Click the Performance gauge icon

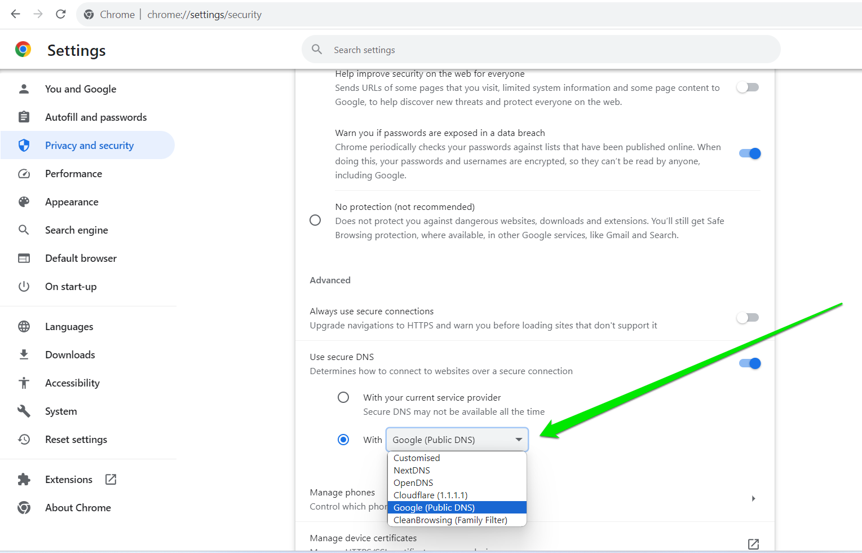pyautogui.click(x=24, y=173)
